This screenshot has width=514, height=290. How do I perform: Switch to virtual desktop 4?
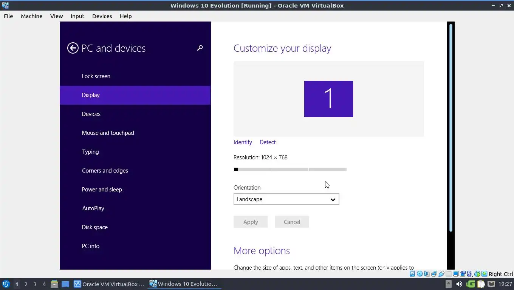[44, 284]
